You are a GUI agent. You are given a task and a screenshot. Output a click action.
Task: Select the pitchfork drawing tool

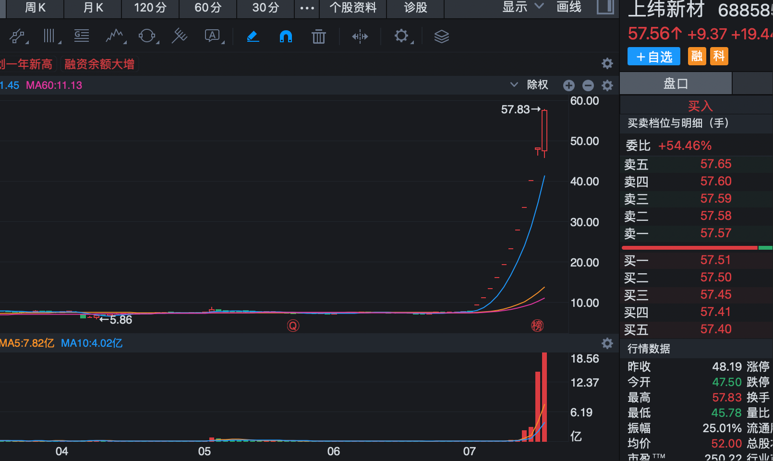coord(180,36)
